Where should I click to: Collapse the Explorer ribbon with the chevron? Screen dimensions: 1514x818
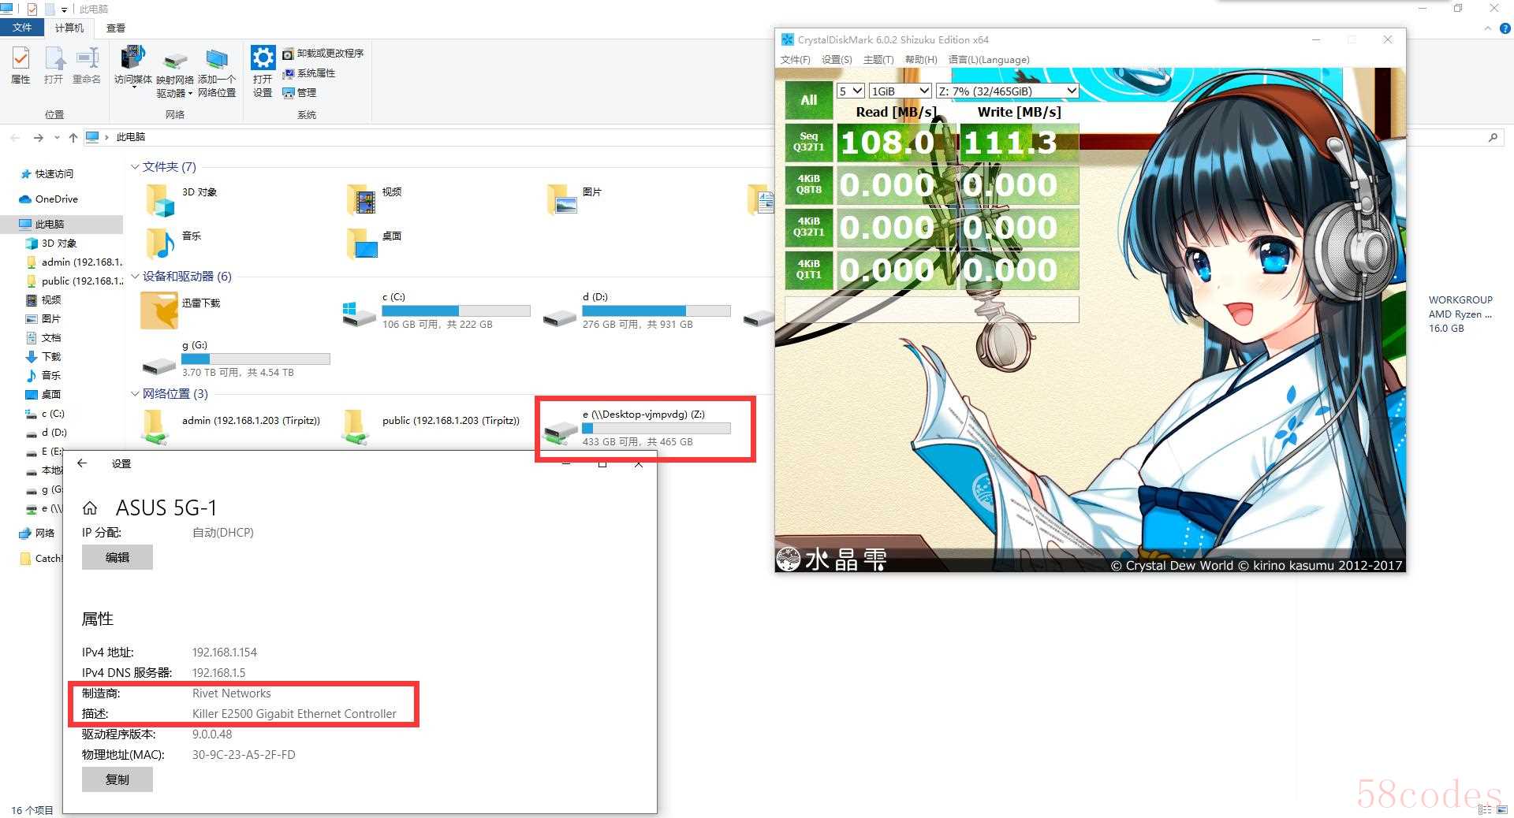[1487, 28]
